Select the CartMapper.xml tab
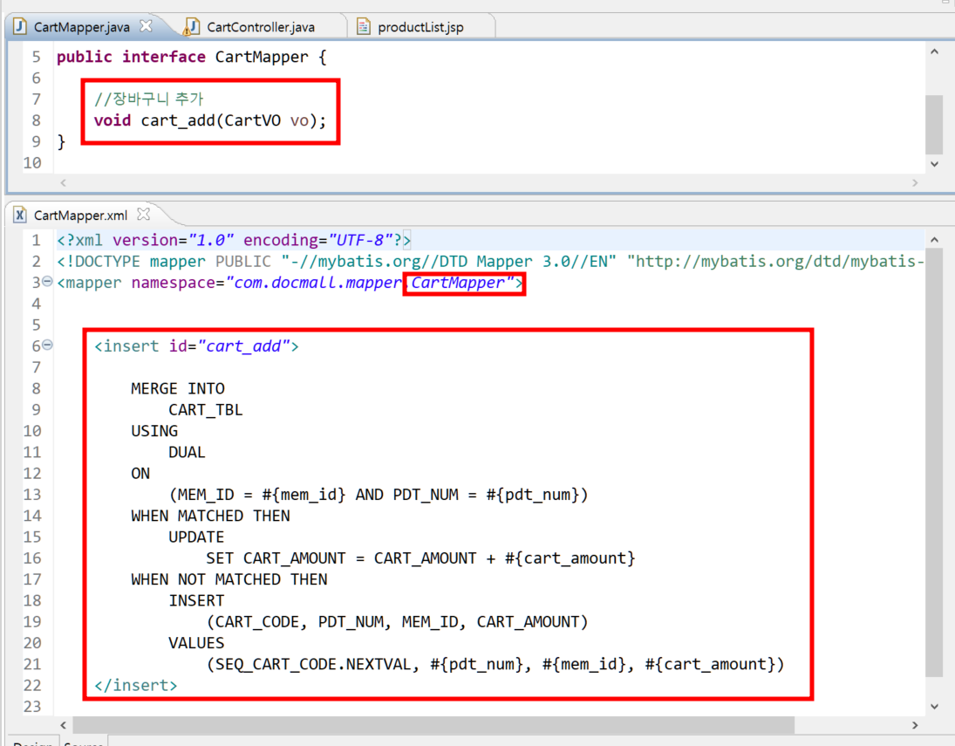Image resolution: width=955 pixels, height=746 pixels. point(80,216)
